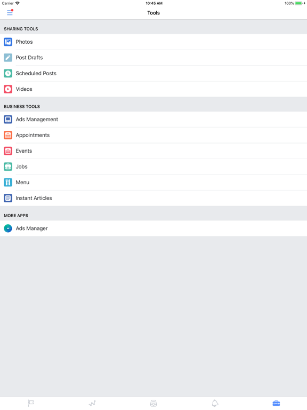Switch to the Insights graph tab
This screenshot has width=307, height=410.
(x=92, y=403)
